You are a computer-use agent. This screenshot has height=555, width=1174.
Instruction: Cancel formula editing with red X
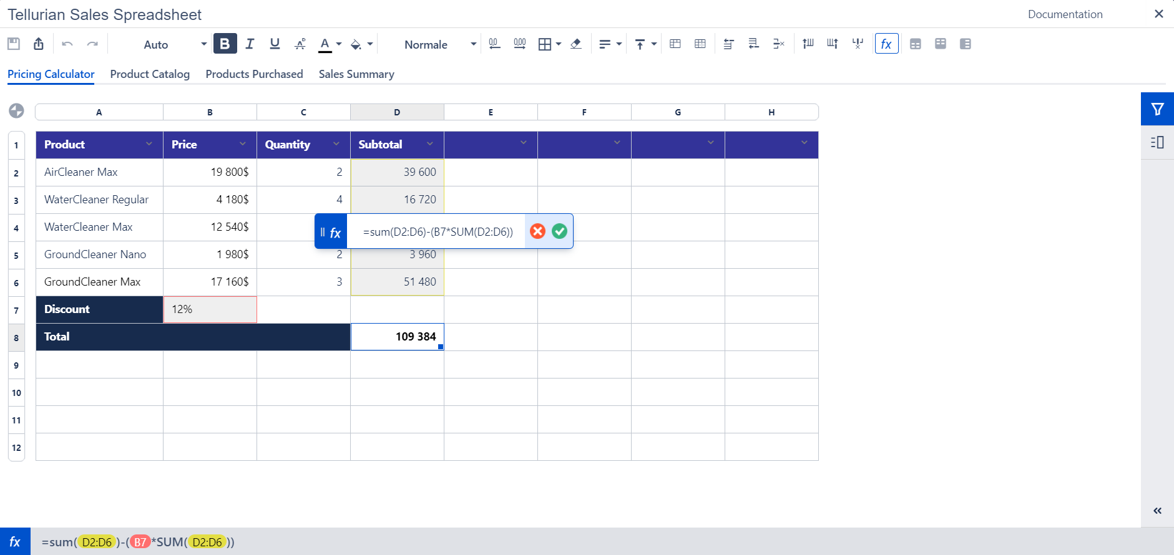tap(537, 231)
